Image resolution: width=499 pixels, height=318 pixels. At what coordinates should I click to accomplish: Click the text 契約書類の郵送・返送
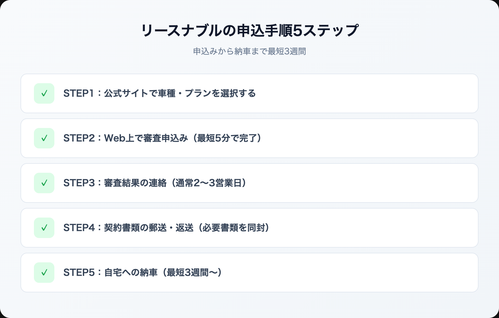click(x=149, y=228)
